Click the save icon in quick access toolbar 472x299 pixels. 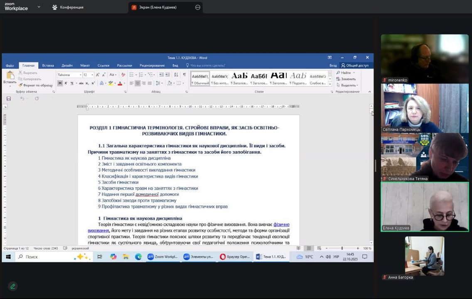coord(8,98)
